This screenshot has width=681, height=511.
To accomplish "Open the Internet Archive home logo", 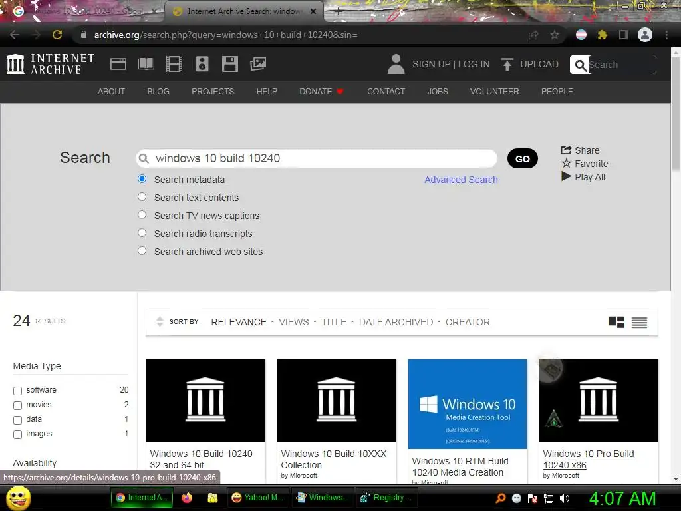I will pos(51,64).
